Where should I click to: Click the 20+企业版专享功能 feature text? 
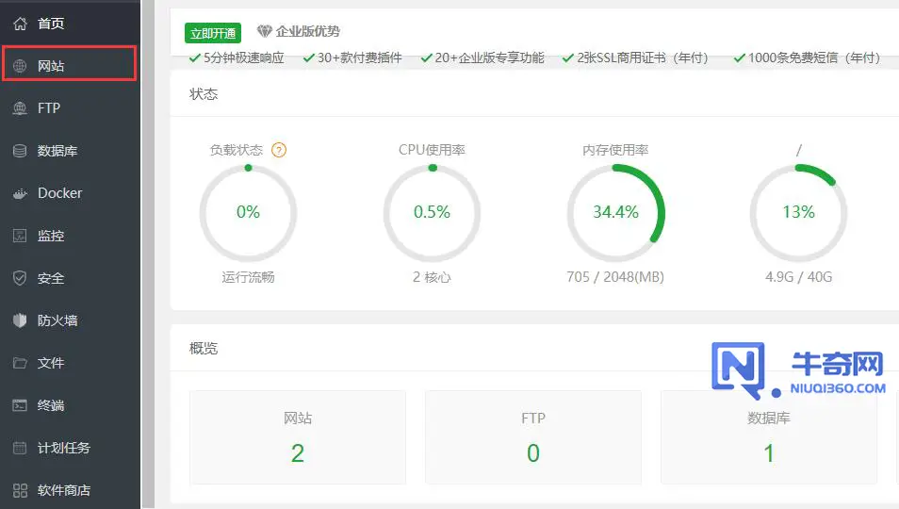[490, 57]
